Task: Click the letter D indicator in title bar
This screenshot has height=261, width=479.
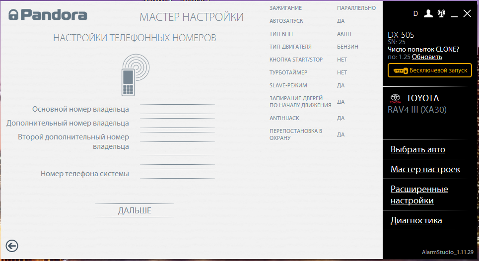Action: (x=415, y=13)
